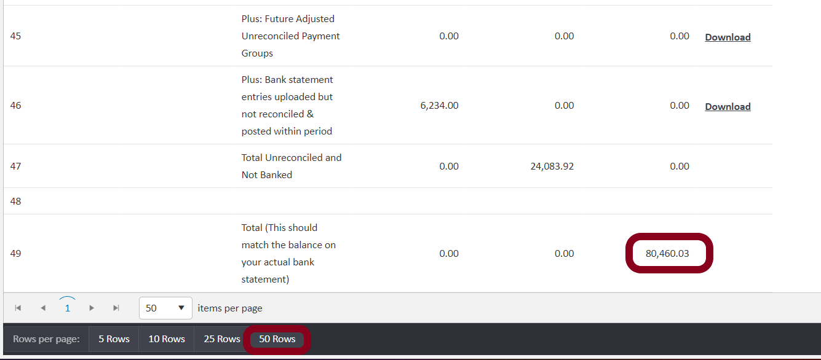The height and width of the screenshot is (360, 821).
Task: Select the bank statement entries description in row 46
Action: point(287,106)
